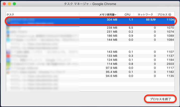Click process ID 2503
Viewport: 180px width, 107px height.
(x=170, y=64)
